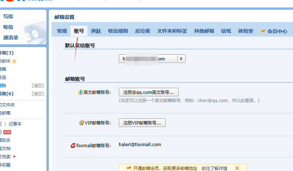Open the 写信 compose link
Screen dimensions: 293x171
(x=8, y=16)
